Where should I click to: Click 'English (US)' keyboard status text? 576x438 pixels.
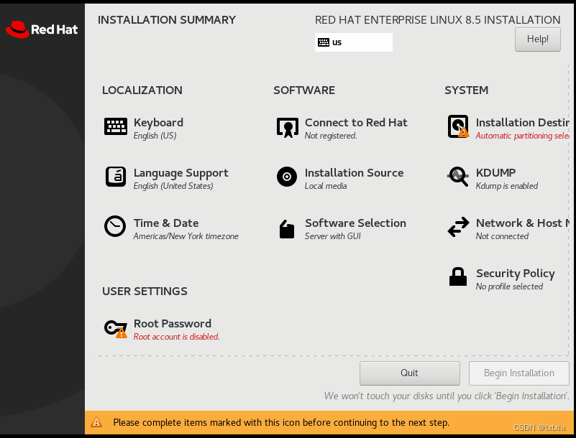(155, 136)
